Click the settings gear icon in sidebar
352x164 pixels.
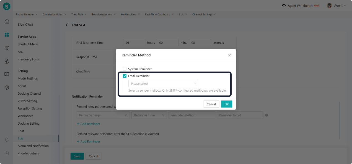point(7,88)
